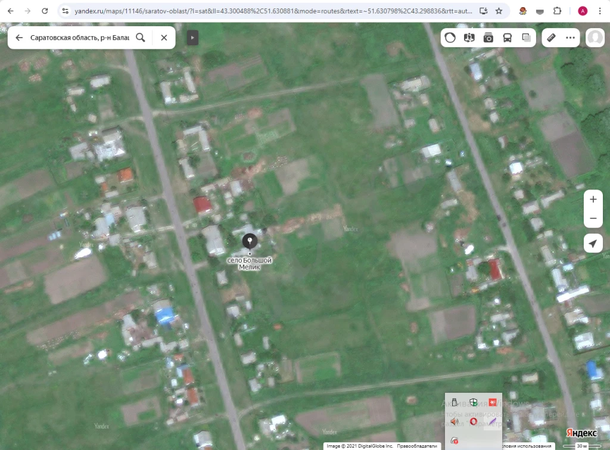610x450 pixels.
Task: Enable the public transport bus layer
Action: [508, 38]
